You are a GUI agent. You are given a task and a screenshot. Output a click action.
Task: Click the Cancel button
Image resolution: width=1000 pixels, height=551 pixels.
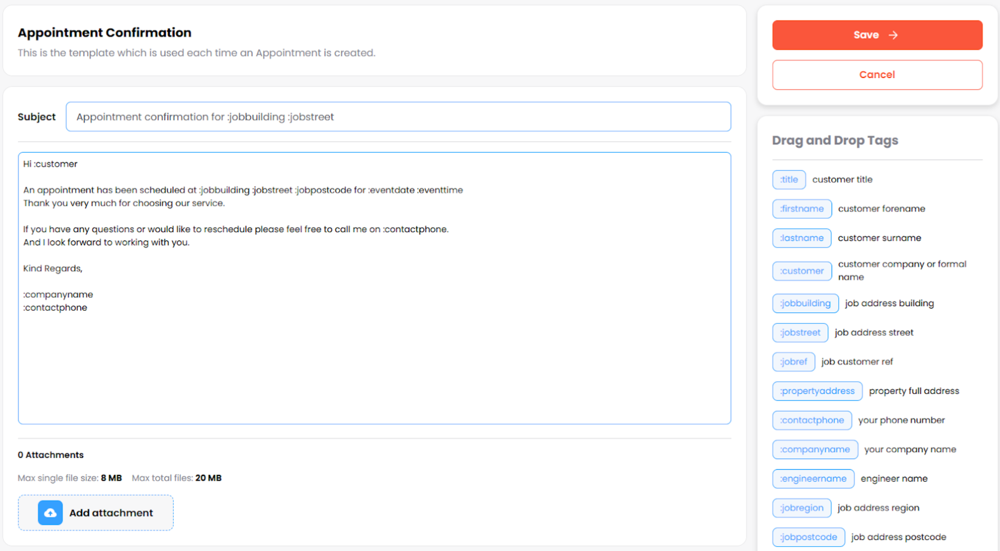(x=877, y=75)
